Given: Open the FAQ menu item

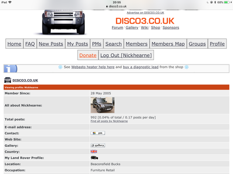Looking at the screenshot, I should point(30,44).
